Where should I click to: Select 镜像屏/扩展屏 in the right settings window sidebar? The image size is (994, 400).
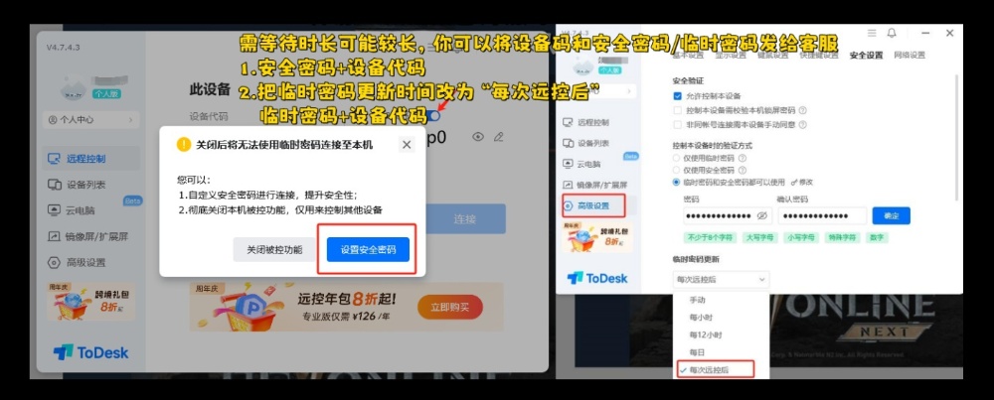click(597, 185)
